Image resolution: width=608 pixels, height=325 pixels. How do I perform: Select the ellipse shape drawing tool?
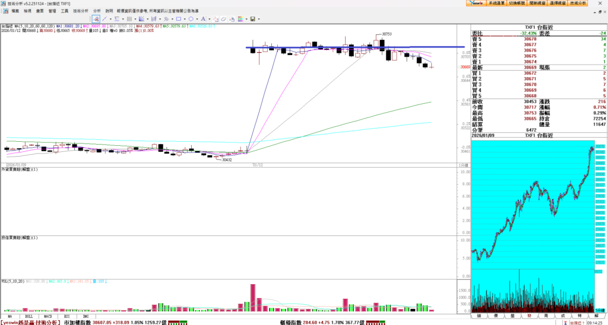coord(191,19)
